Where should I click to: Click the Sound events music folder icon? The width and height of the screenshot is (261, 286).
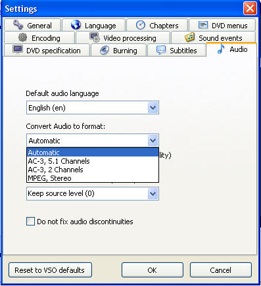point(190,37)
